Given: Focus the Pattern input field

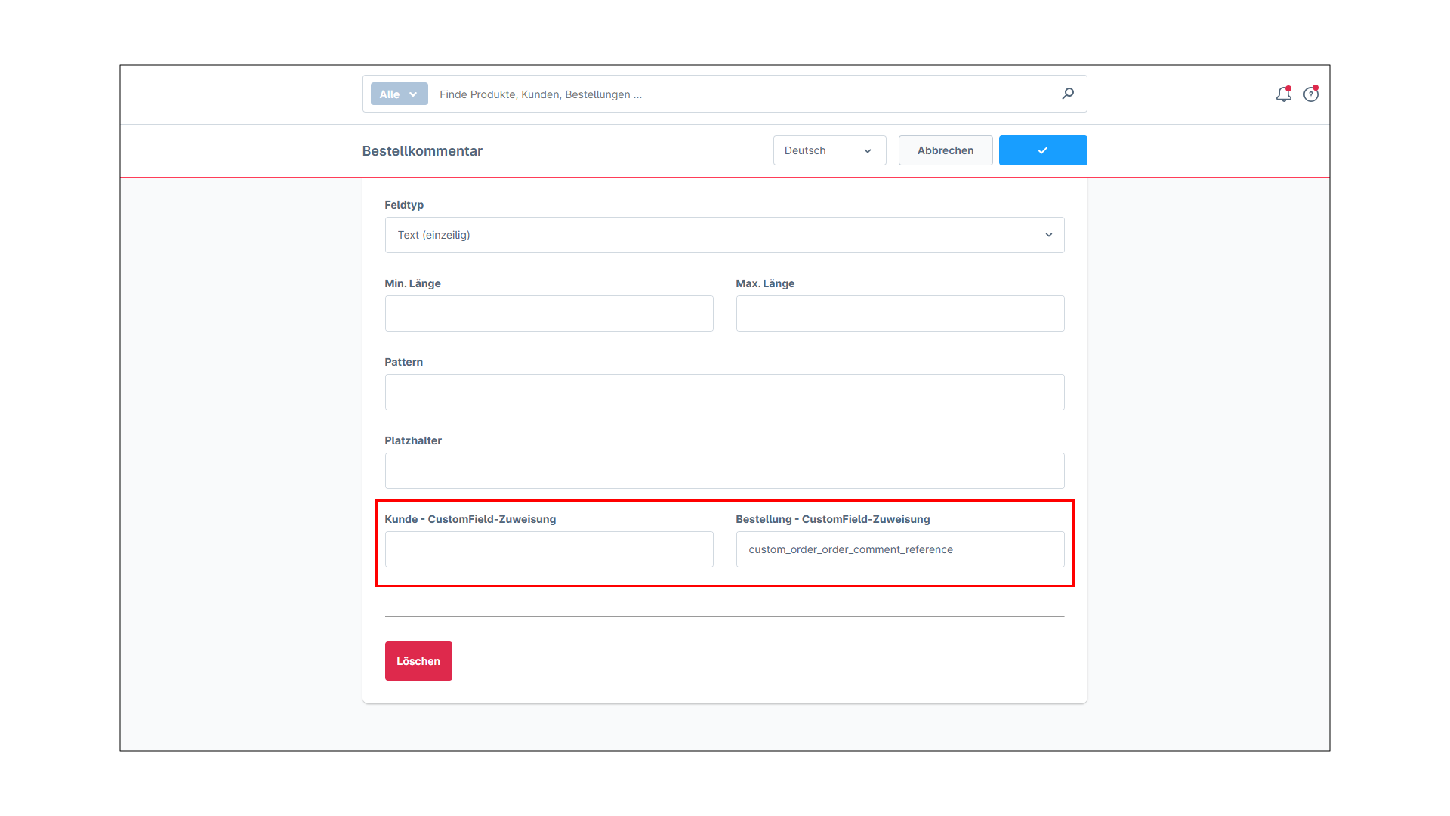Looking at the screenshot, I should coord(724,392).
